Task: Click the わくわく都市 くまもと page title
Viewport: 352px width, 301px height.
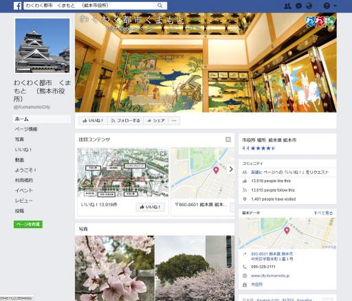Action: (42, 91)
